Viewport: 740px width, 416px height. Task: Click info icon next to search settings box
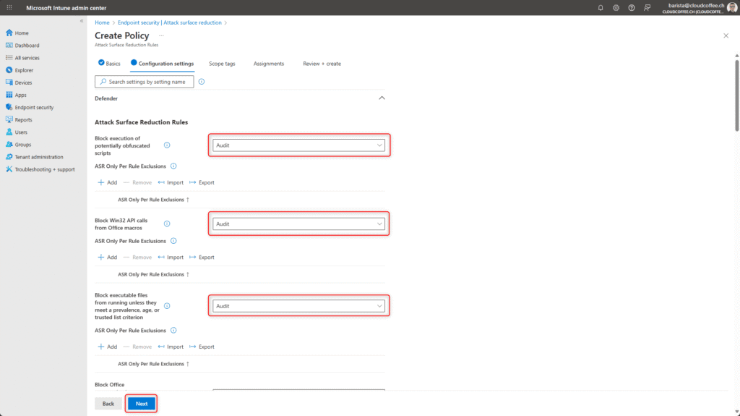pyautogui.click(x=201, y=82)
